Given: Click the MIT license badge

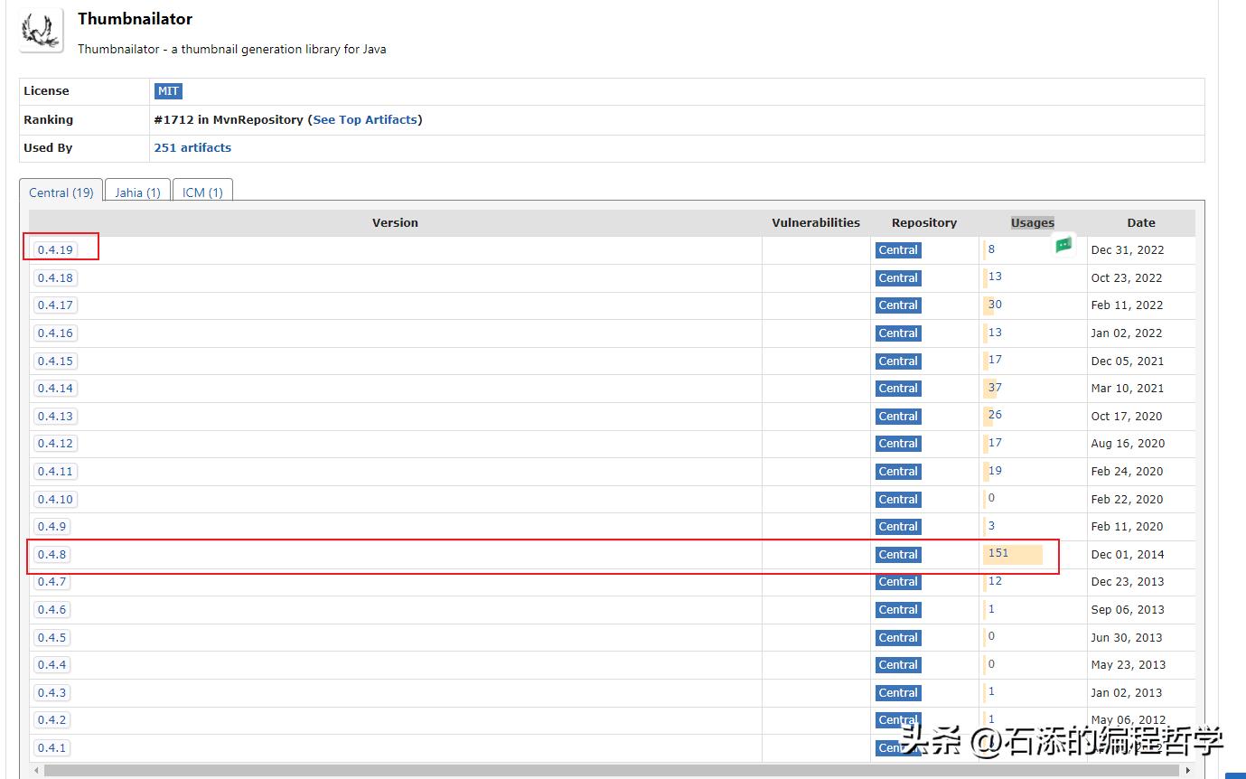Looking at the screenshot, I should 168,91.
